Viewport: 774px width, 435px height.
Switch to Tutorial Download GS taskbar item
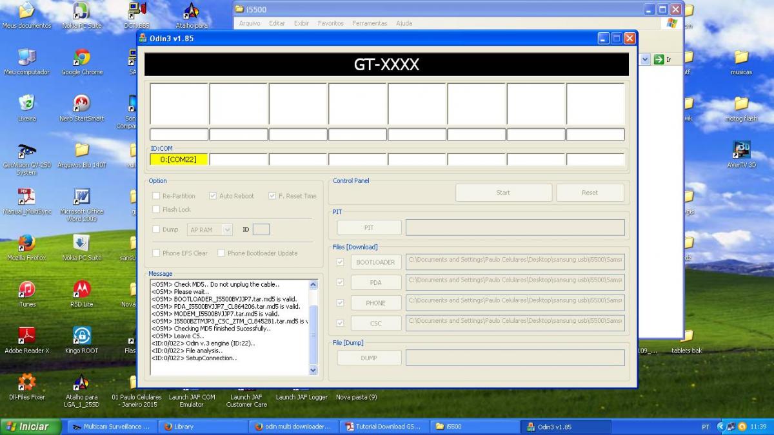click(x=384, y=427)
